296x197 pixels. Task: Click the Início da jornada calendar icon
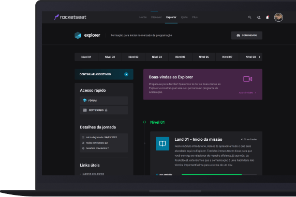point(83,137)
